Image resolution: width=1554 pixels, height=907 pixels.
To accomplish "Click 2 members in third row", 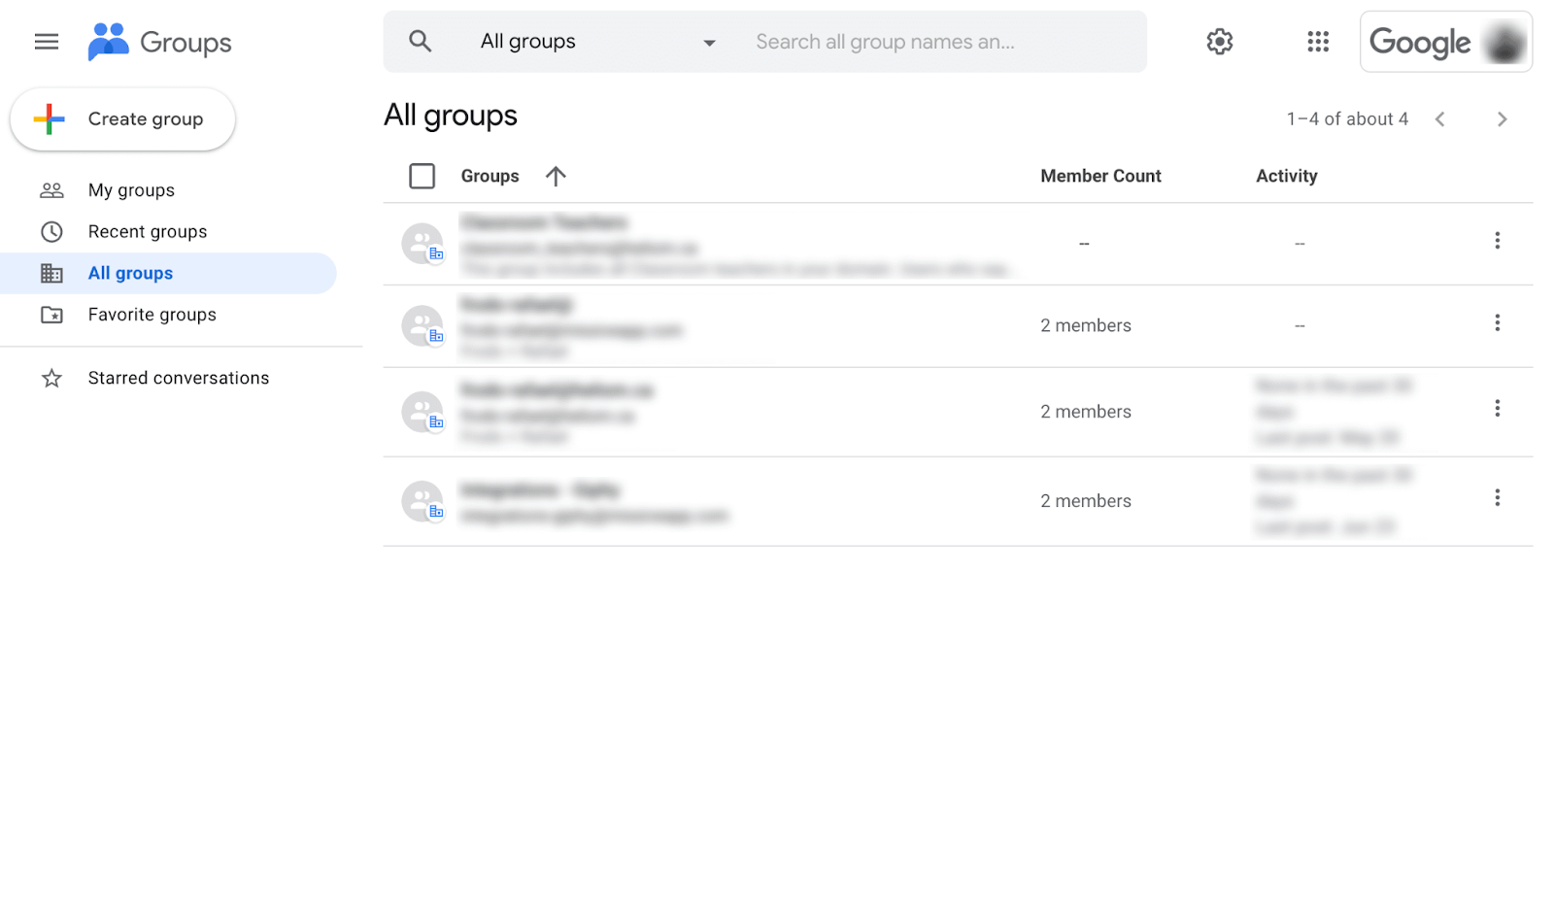I will point(1086,412).
